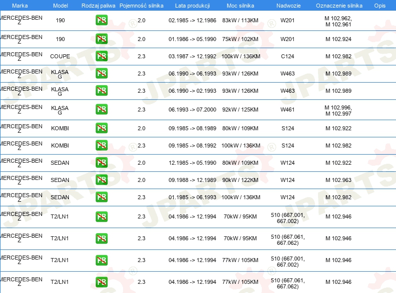Click the Model column header
The image size is (396, 293).
[60, 6]
